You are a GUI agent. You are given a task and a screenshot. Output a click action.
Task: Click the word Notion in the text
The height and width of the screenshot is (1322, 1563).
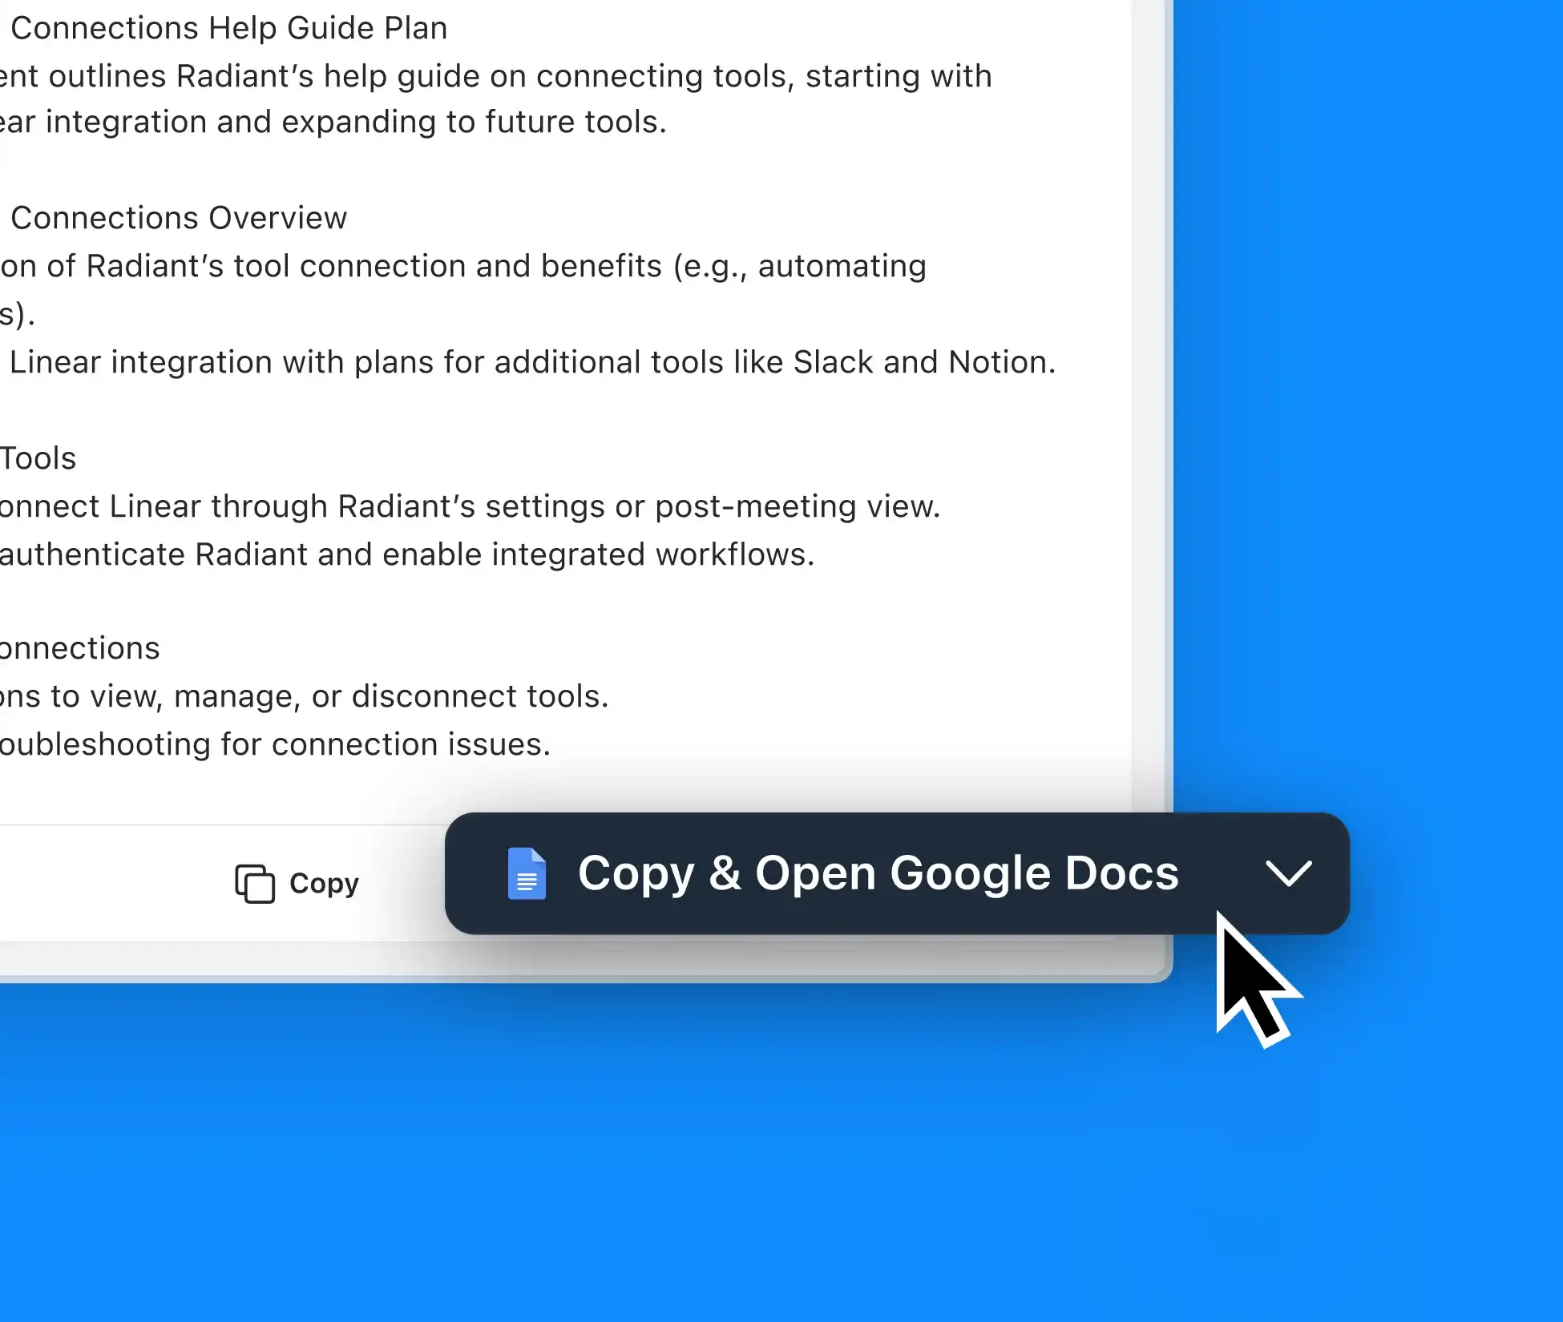pos(998,362)
